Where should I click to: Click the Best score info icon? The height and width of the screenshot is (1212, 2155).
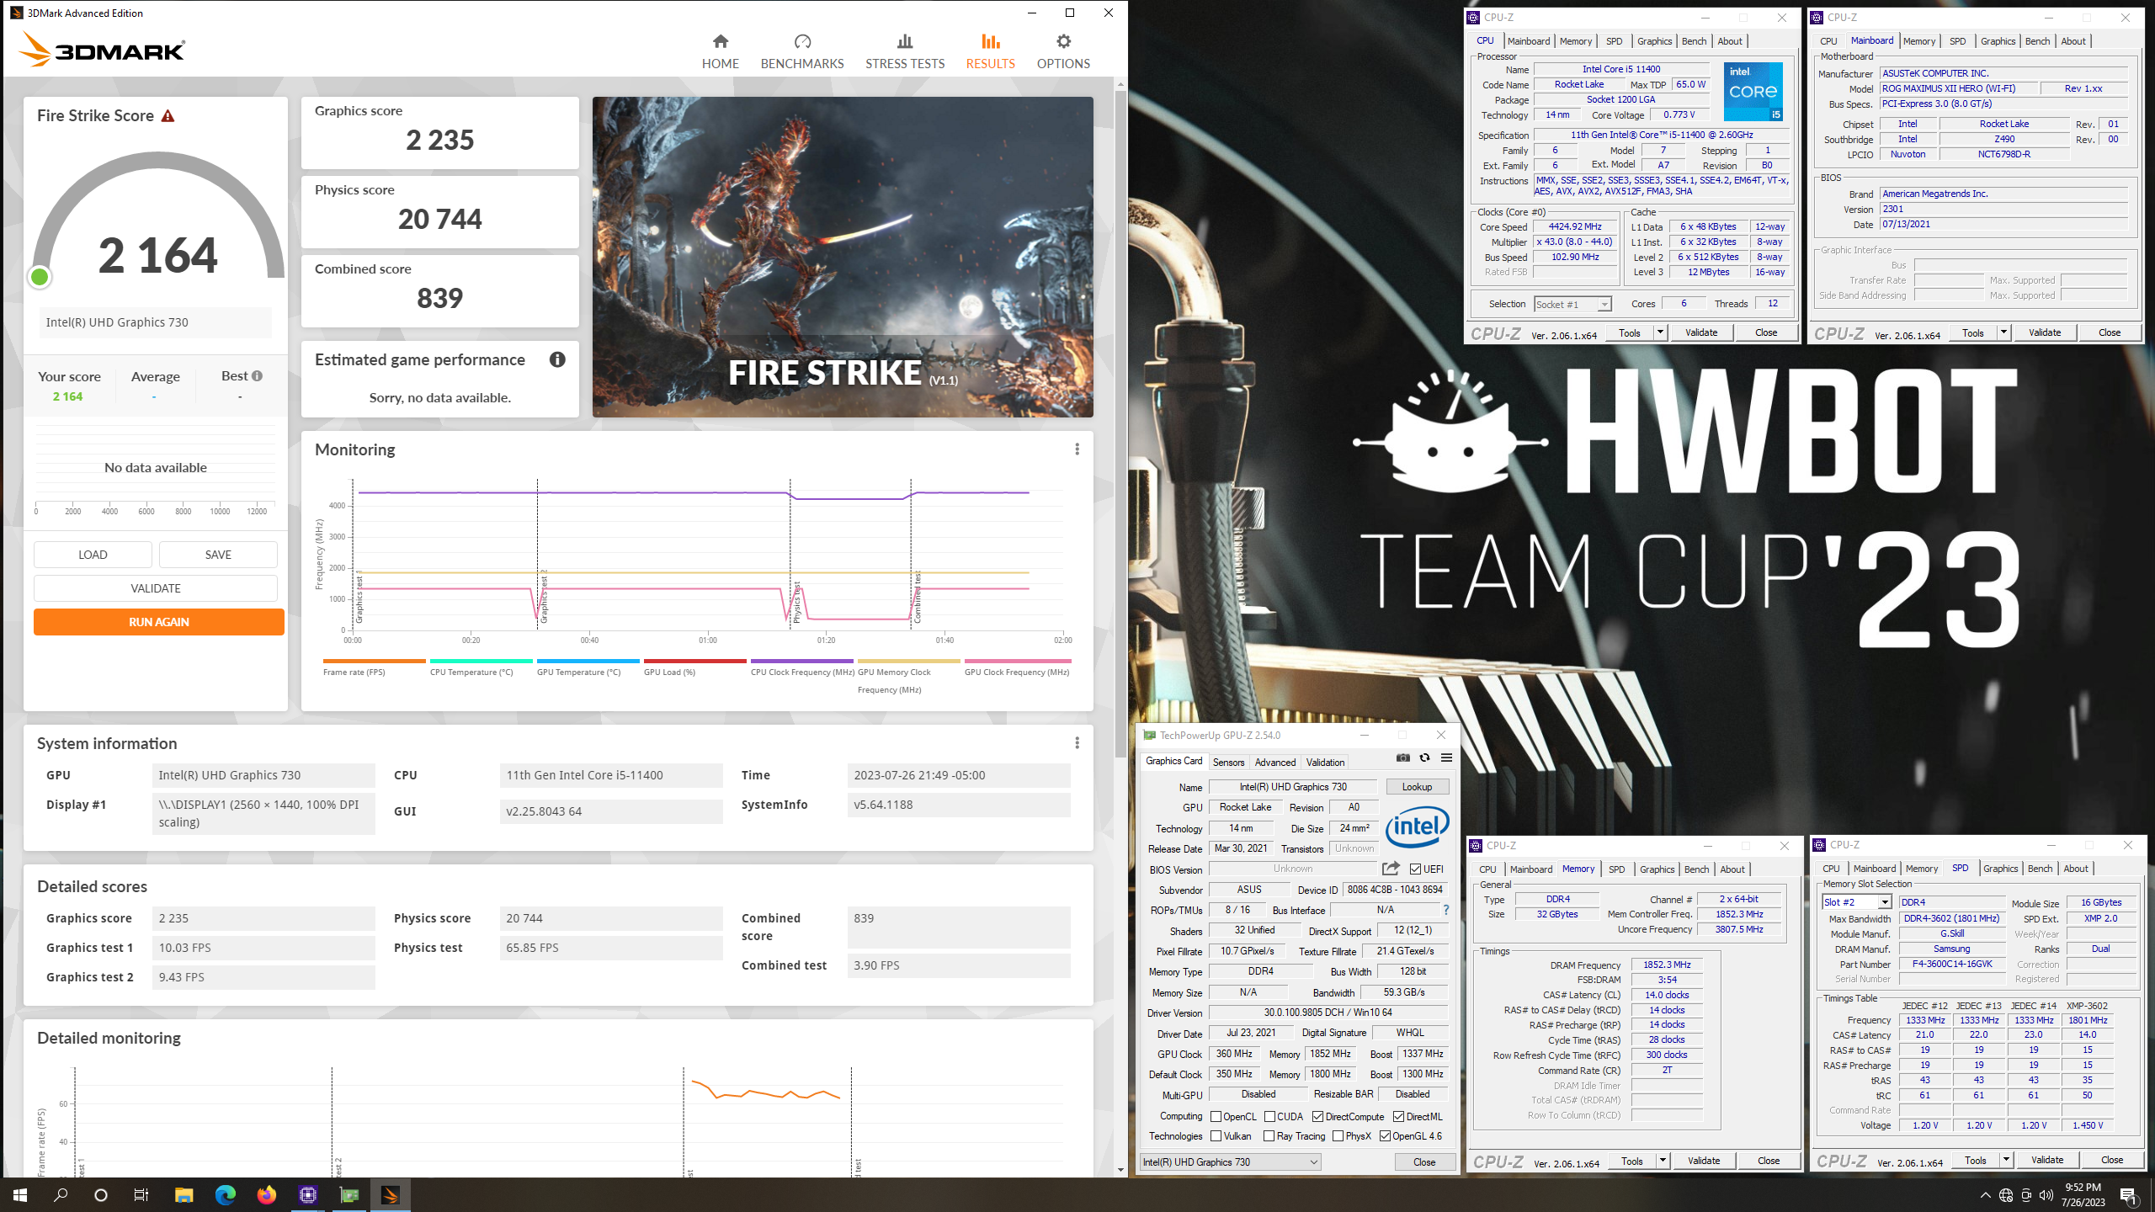(257, 376)
